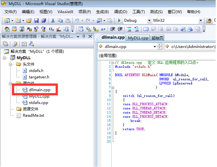Save the current file with the floppy icon
Image resolution: width=217 pixels, height=167 pixels.
coord(36,21)
